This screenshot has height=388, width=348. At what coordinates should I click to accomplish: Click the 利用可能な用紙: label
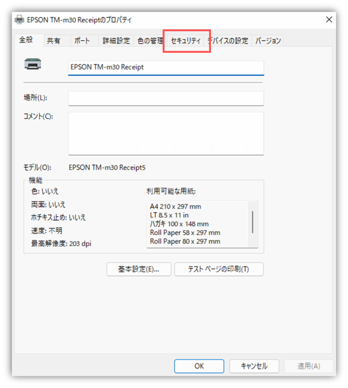(x=171, y=191)
